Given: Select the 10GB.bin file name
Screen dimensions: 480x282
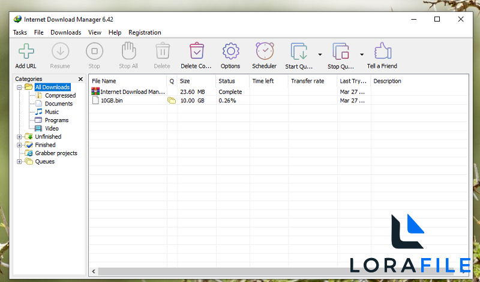Looking at the screenshot, I should tap(112, 100).
